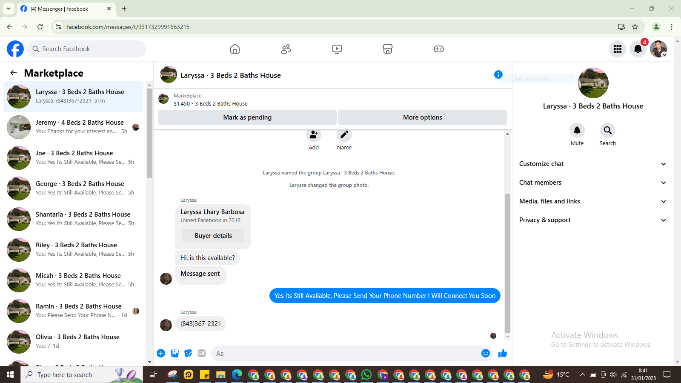Viewport: 681px width, 383px height.
Task: Open the Facebook menu grid icon
Action: coord(618,49)
